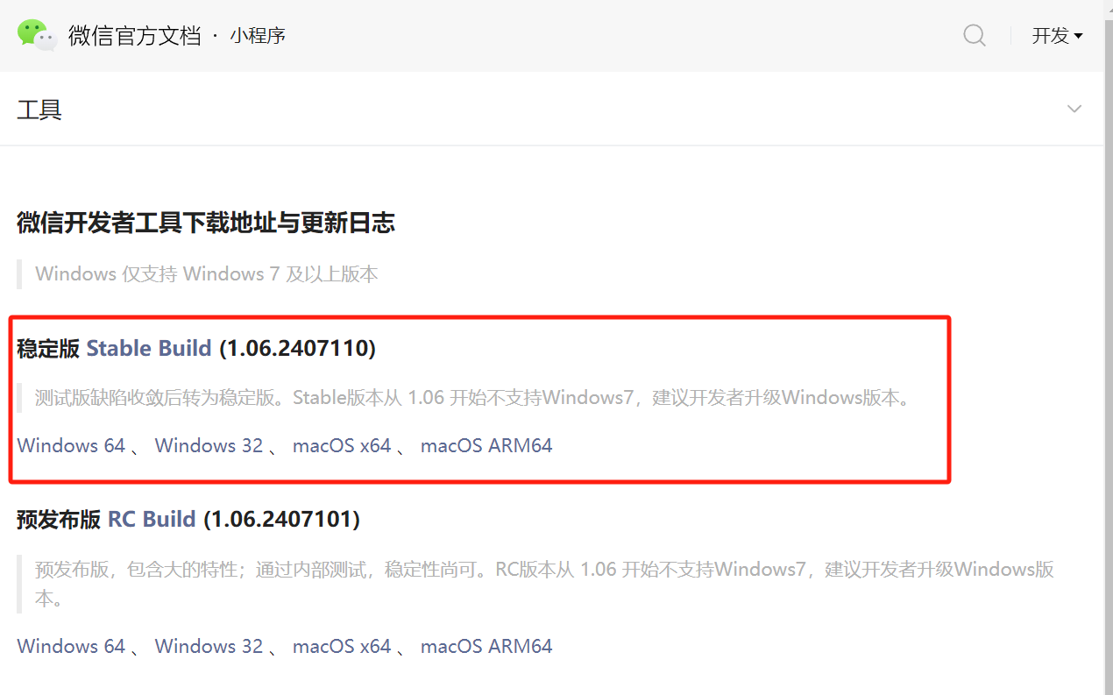Image resolution: width=1113 pixels, height=695 pixels.
Task: Open the 小程序 header link
Action: [258, 36]
